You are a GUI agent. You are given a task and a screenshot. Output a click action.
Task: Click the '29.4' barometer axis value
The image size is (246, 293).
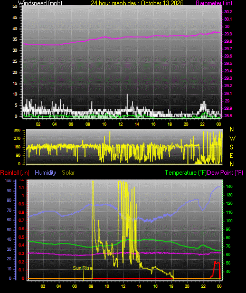coord(228,71)
